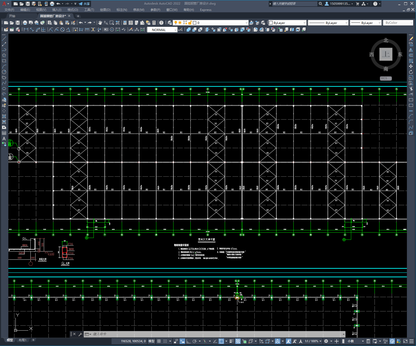Open the 文件(F) menu
416x346 pixels.
[9, 10]
